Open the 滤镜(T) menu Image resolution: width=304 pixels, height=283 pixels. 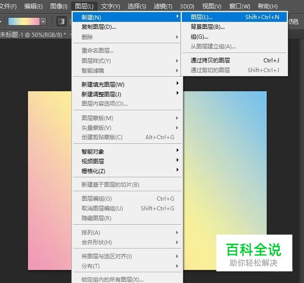click(163, 7)
